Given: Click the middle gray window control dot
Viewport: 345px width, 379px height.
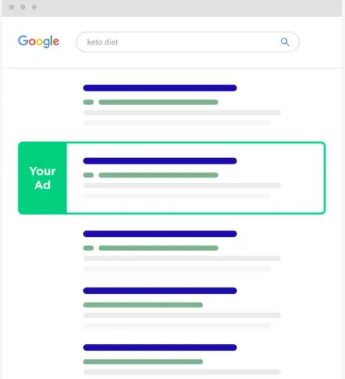Looking at the screenshot, I should tap(23, 7).
